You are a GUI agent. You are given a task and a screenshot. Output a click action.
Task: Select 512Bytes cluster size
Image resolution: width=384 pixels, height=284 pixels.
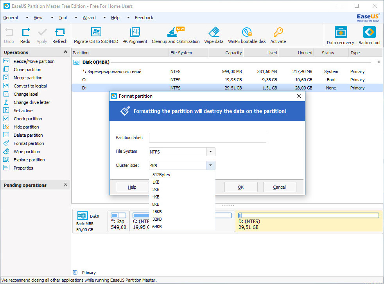click(x=182, y=175)
